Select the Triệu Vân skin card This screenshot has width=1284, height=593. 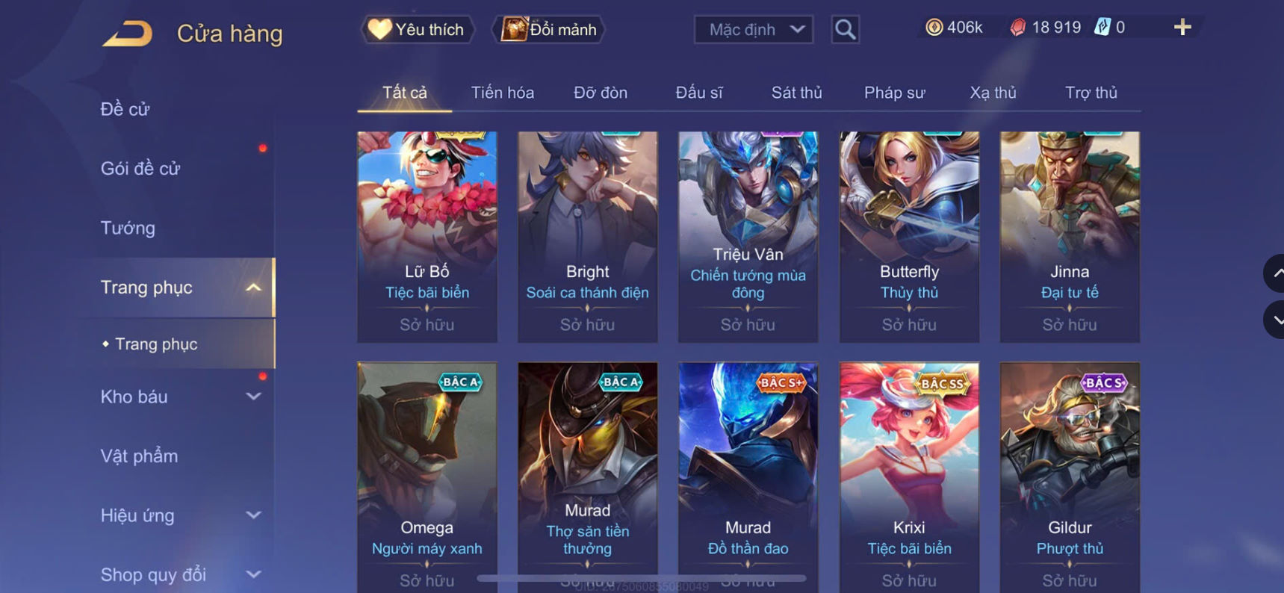pyautogui.click(x=748, y=237)
